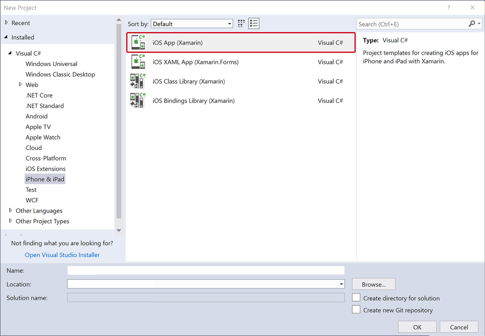Select the iOS Class Library (Xamarin) icon
The height and width of the screenshot is (336, 485).
tap(138, 81)
